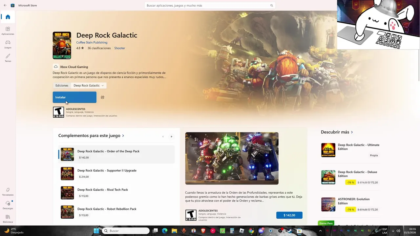Click the previous arrow in Complementos carousel

point(163,136)
